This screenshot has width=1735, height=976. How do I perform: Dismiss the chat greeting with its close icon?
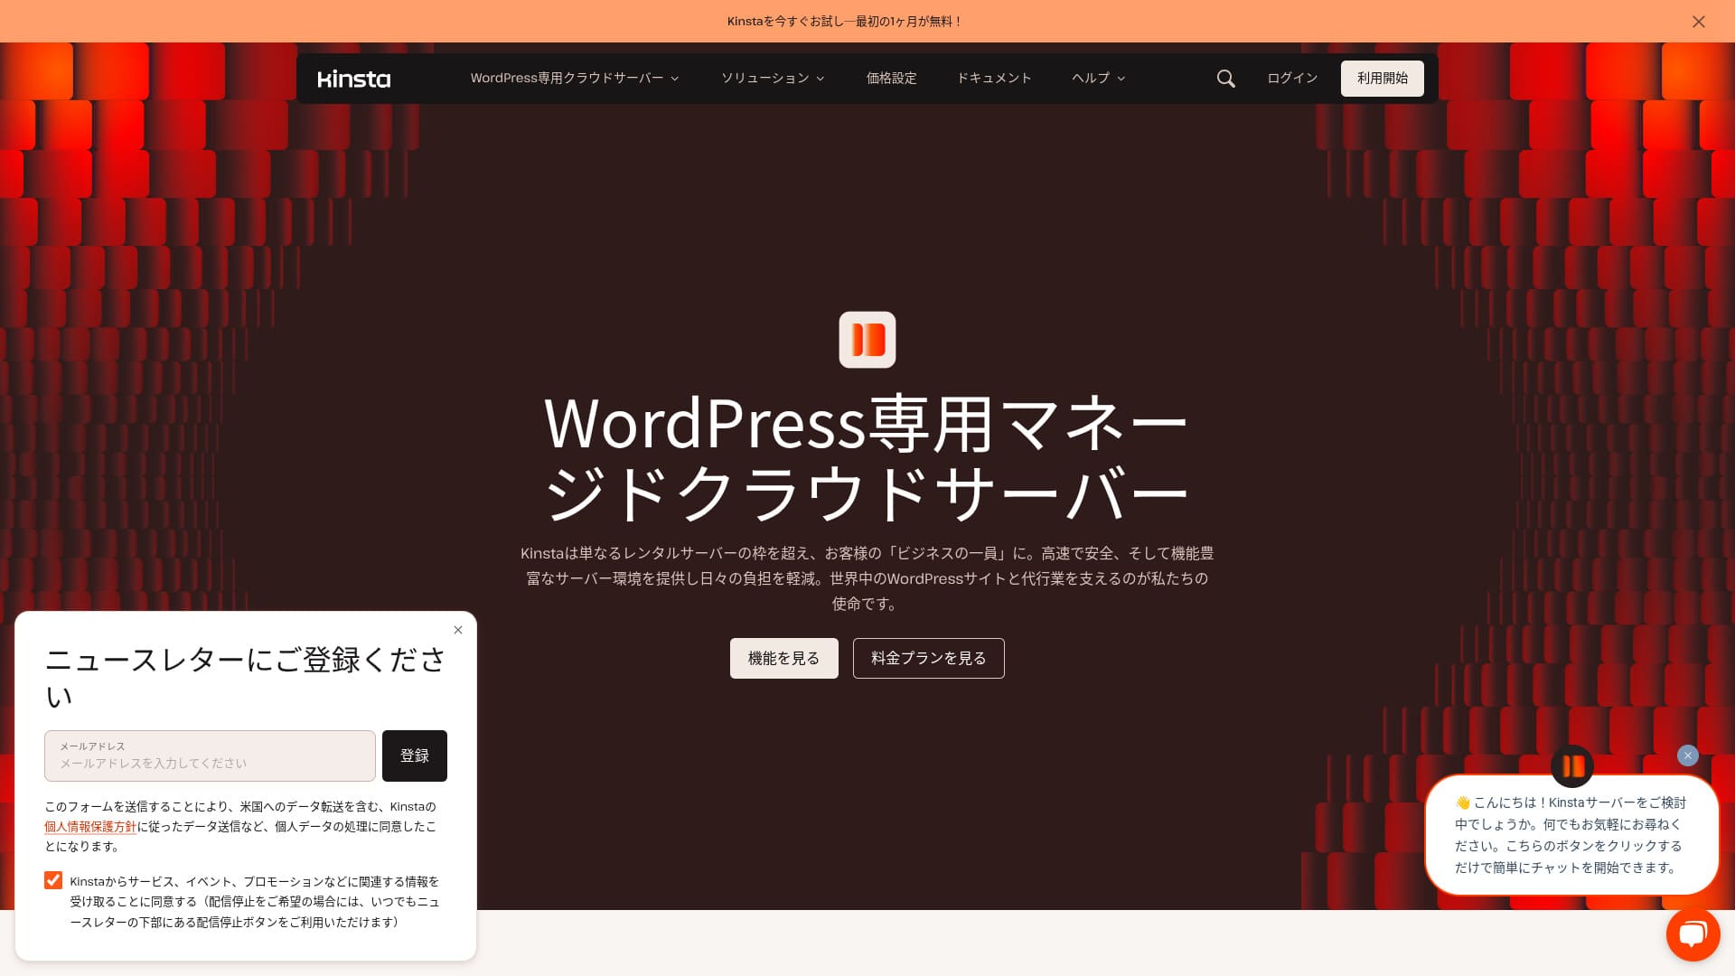pos(1688,755)
